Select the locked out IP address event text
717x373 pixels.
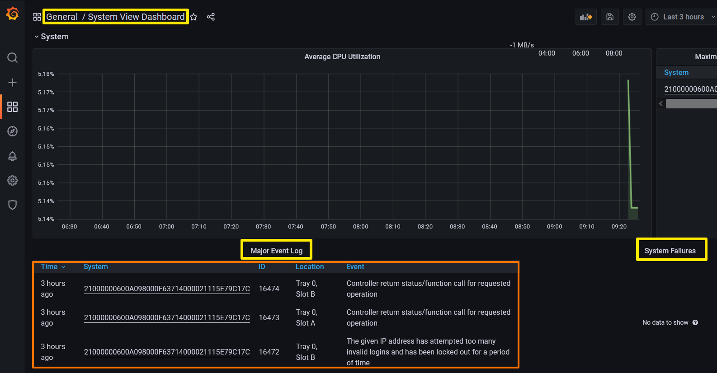pyautogui.click(x=428, y=352)
